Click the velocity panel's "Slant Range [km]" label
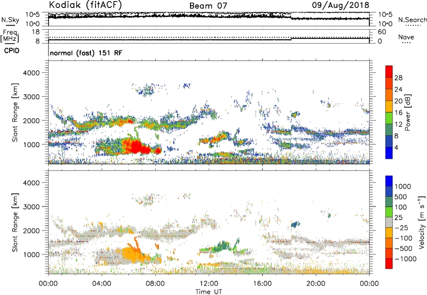 point(15,223)
